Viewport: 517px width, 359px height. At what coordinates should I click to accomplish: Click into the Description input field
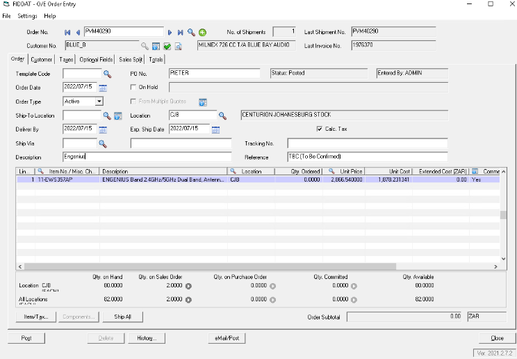click(147, 157)
